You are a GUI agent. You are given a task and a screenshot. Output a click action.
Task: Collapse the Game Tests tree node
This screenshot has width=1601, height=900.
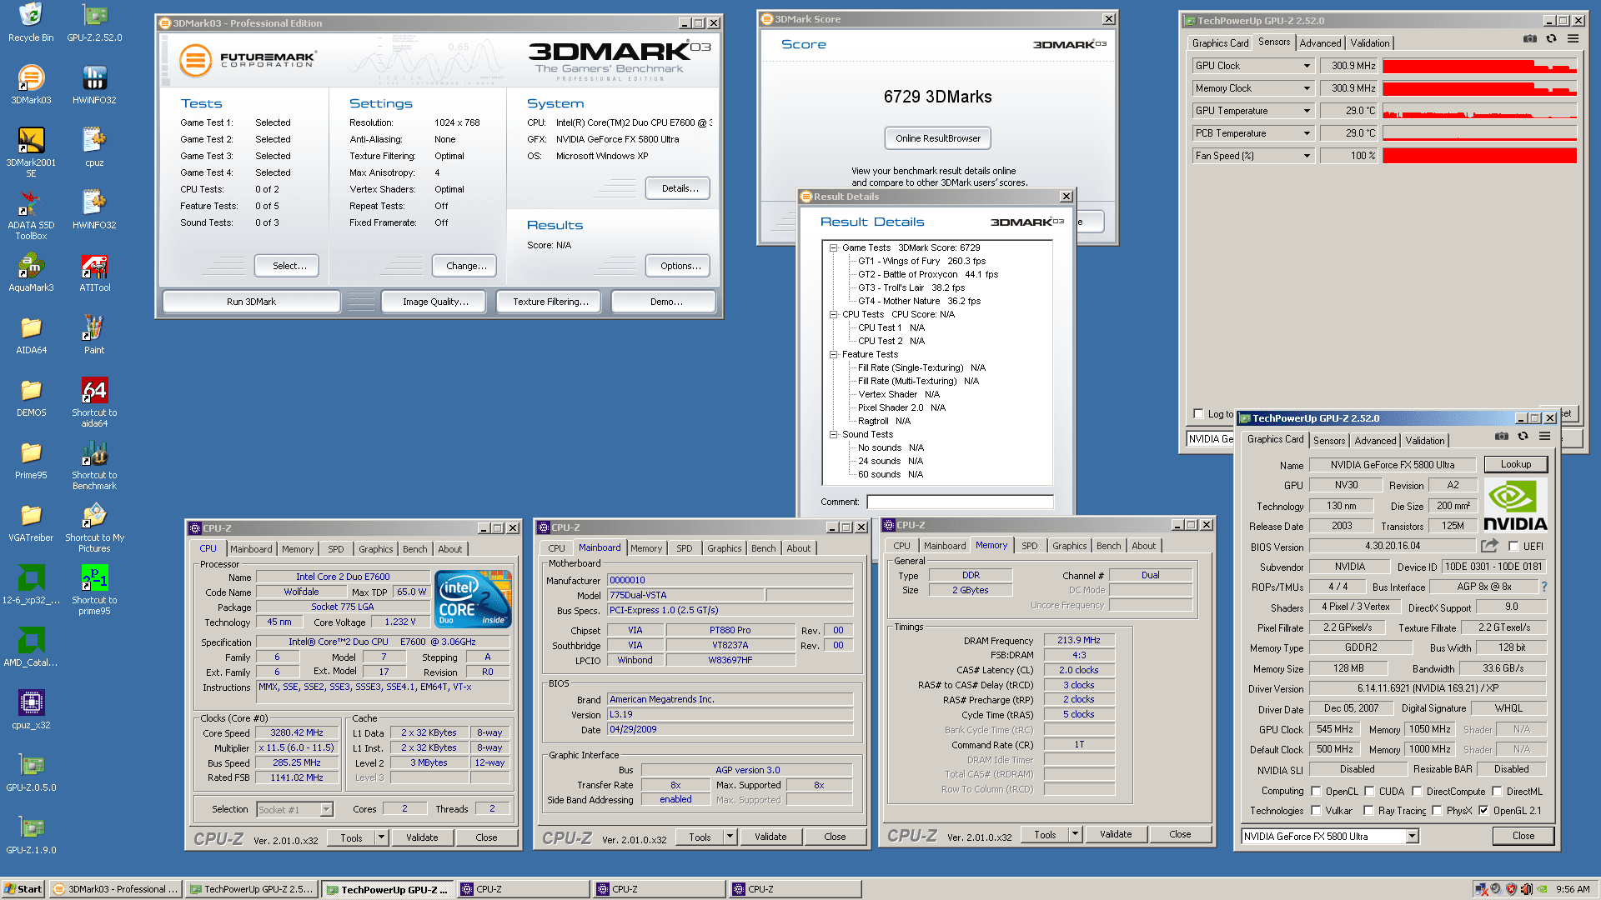(833, 247)
